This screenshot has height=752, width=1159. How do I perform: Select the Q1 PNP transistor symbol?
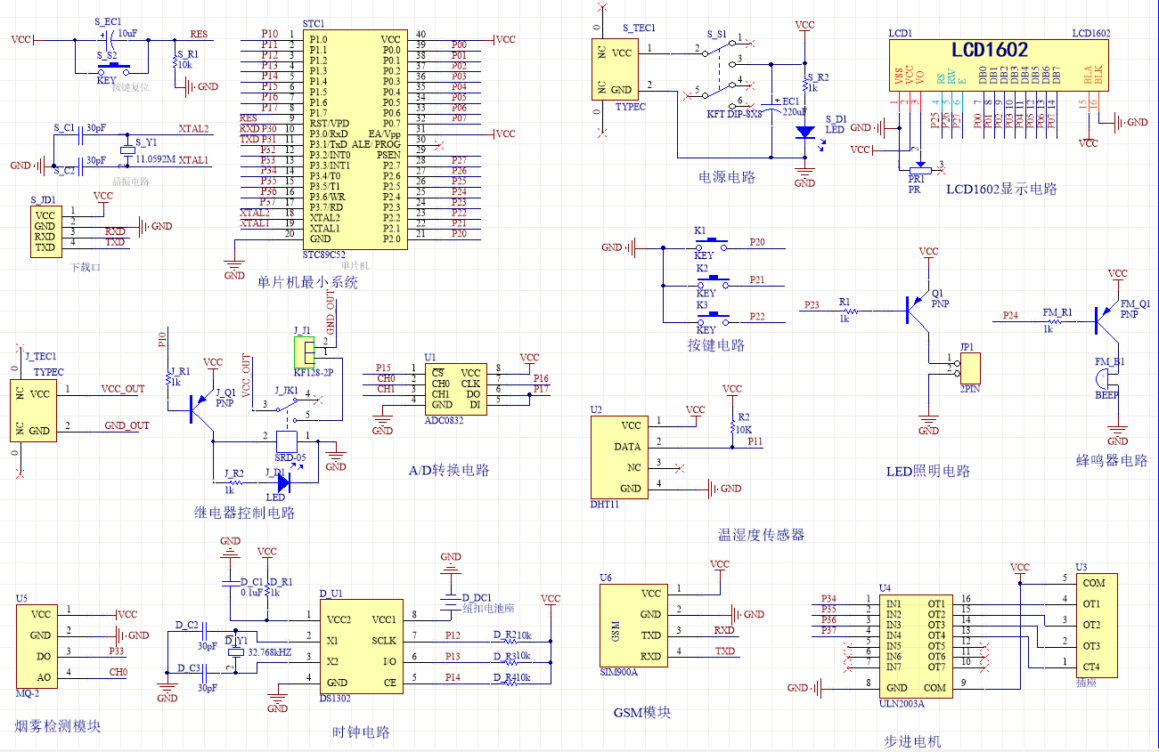click(917, 310)
